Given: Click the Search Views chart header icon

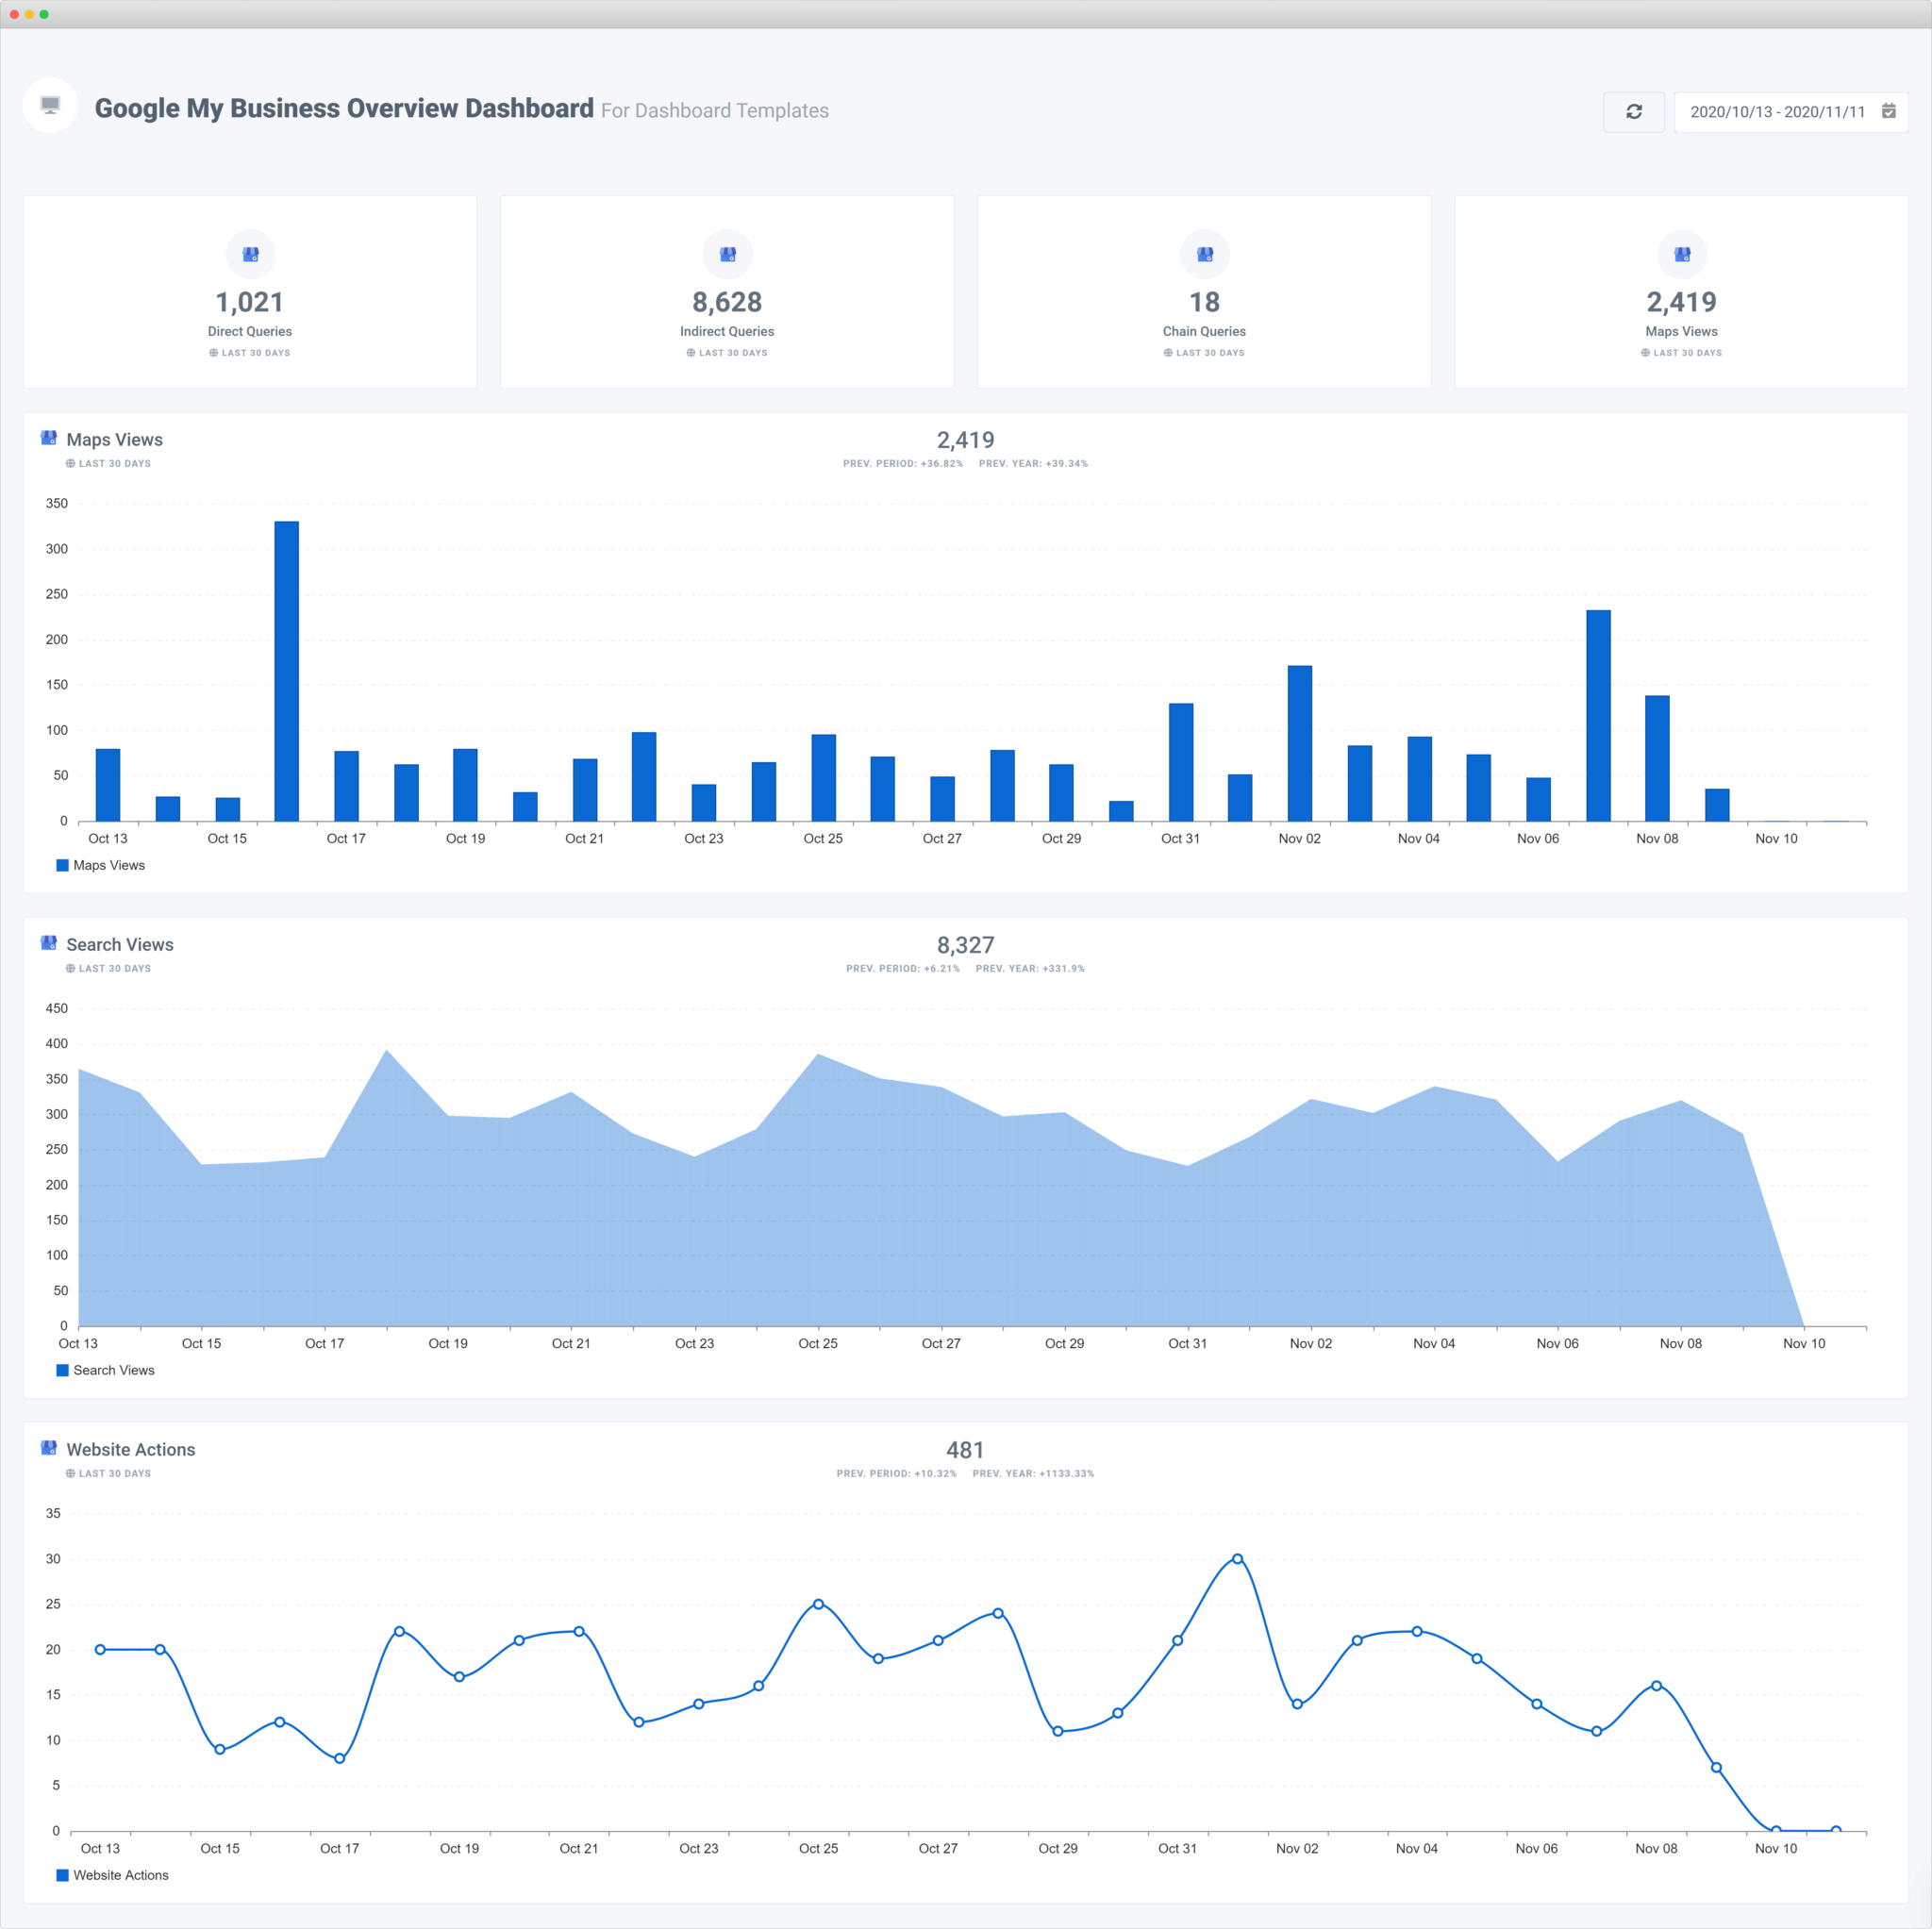Looking at the screenshot, I should 48,943.
